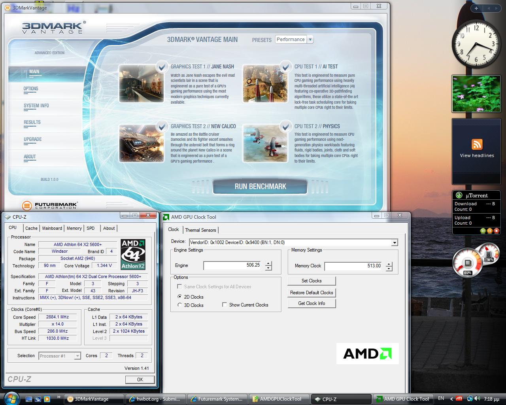
Task: Click the flower slideshow gadget picture
Action: click(476, 94)
